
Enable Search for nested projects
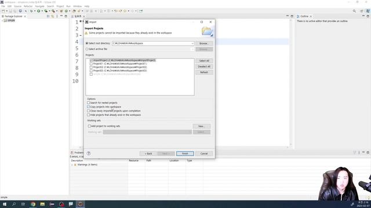[88, 103]
